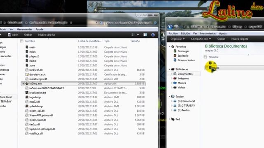264x148 pixels.
Task: Check the main folder checkbox in right window
Action: (207, 68)
